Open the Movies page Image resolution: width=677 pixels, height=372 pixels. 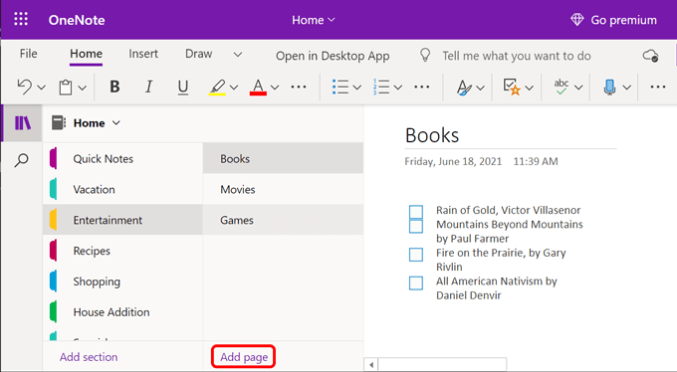tap(283, 189)
